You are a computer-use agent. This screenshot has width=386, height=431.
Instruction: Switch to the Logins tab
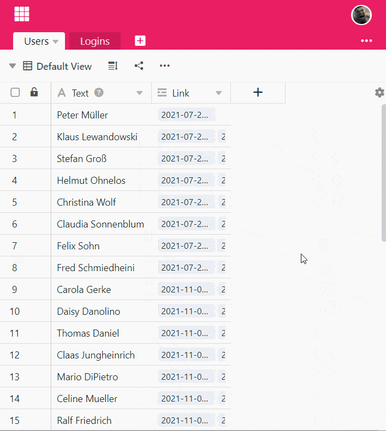tap(95, 41)
